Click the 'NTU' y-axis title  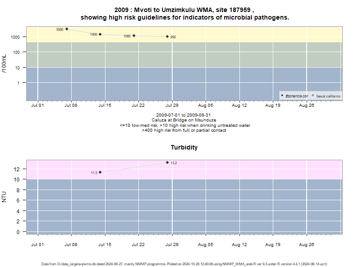tap(4, 197)
